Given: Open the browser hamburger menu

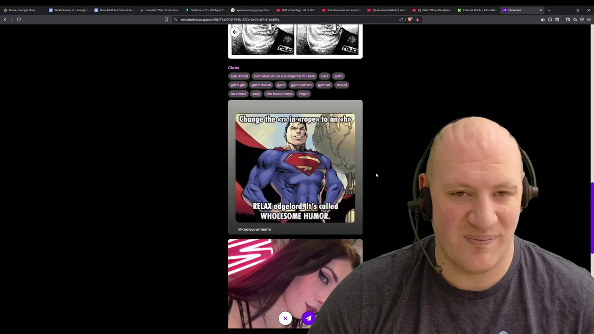Looking at the screenshot, I should click(x=589, y=19).
